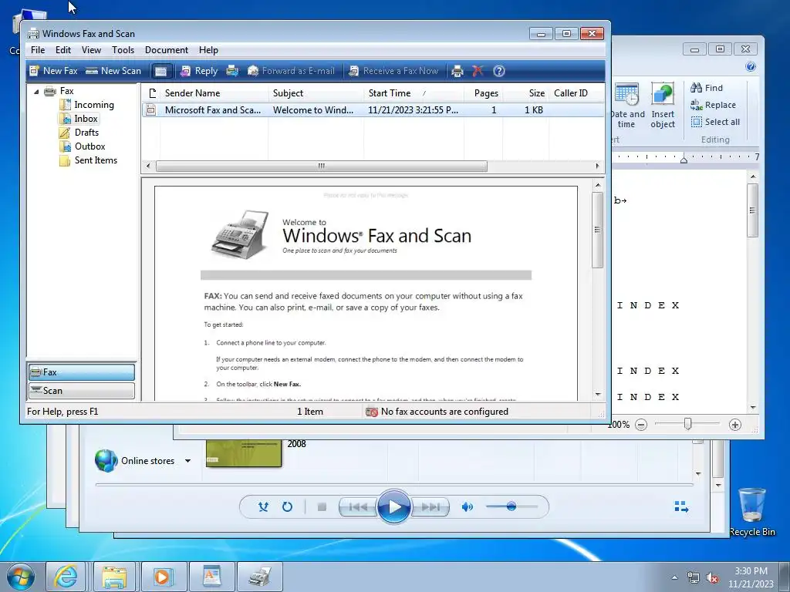Viewport: 790px width, 592px height.
Task: Click the New Fax toolbar button
Action: point(53,71)
